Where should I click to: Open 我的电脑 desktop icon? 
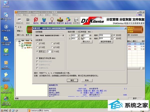6,4
